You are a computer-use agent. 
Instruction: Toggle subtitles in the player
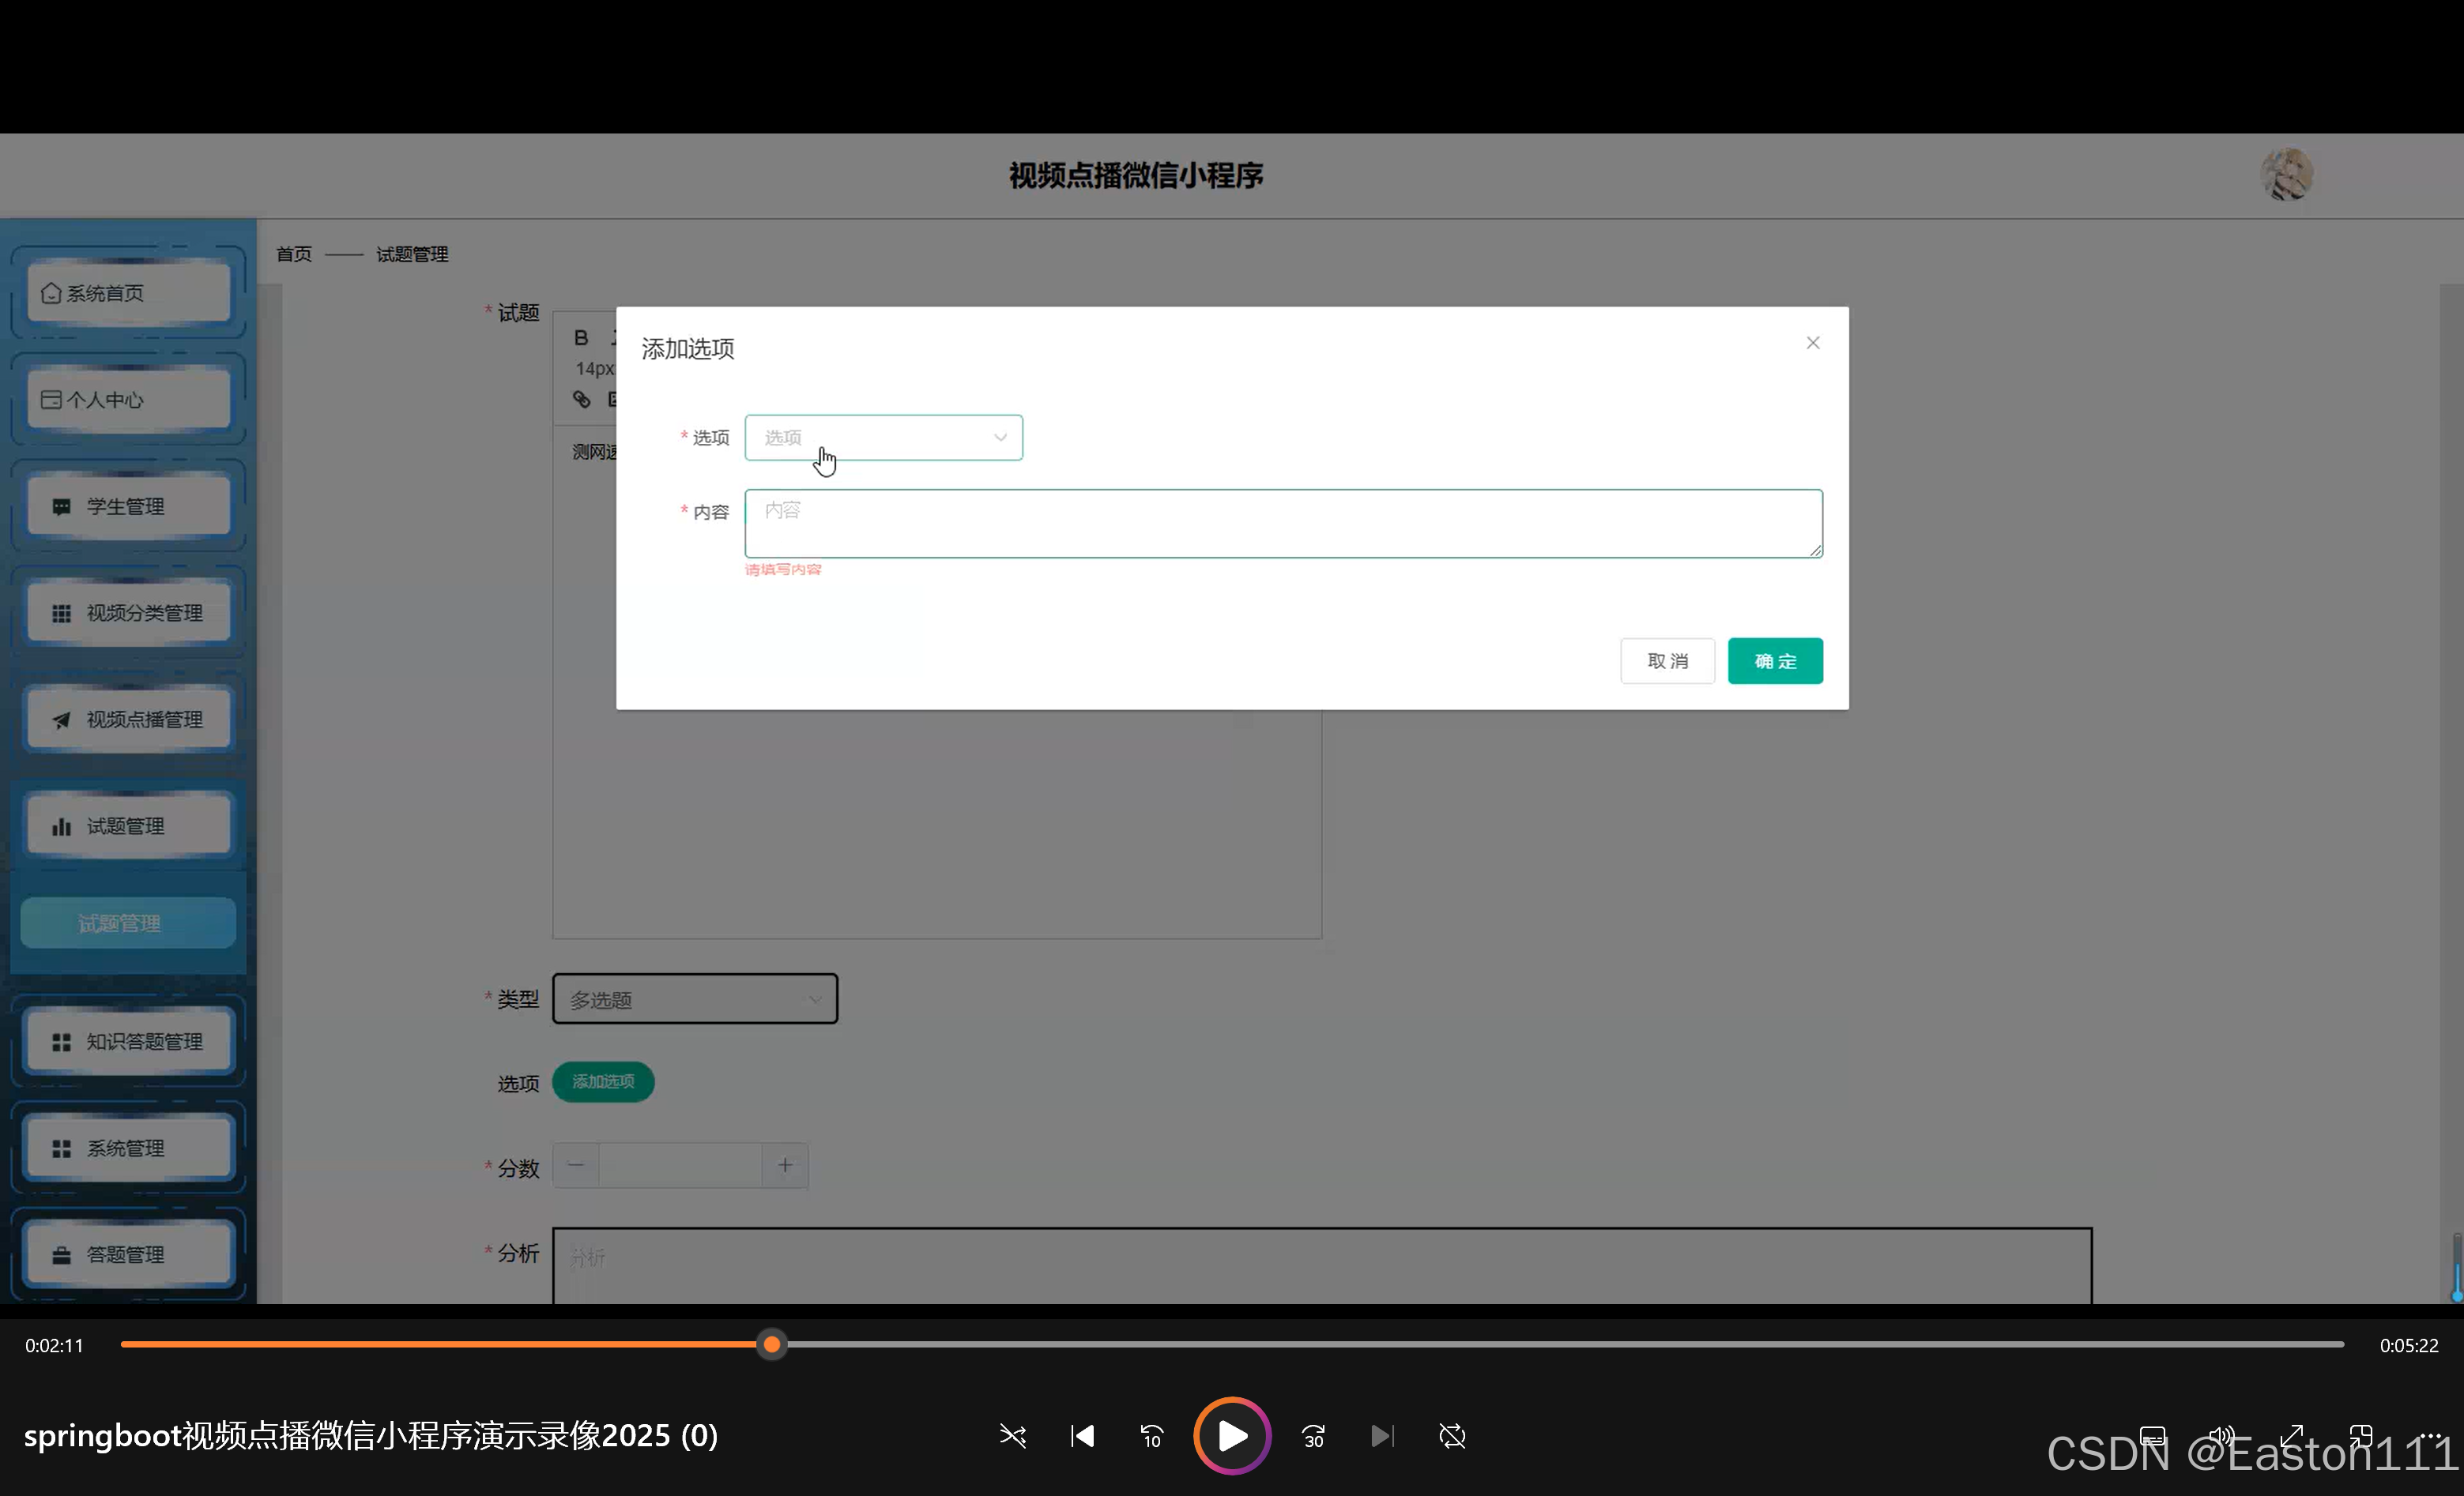coord(2151,1435)
